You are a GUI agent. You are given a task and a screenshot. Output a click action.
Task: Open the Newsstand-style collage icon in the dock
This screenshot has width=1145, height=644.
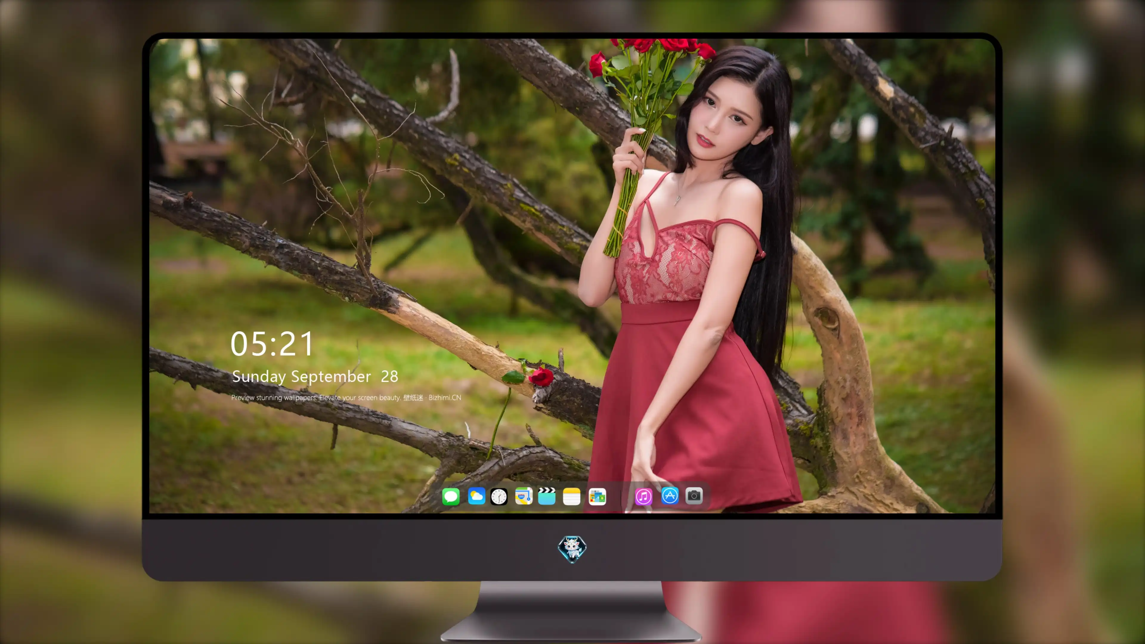[597, 496]
